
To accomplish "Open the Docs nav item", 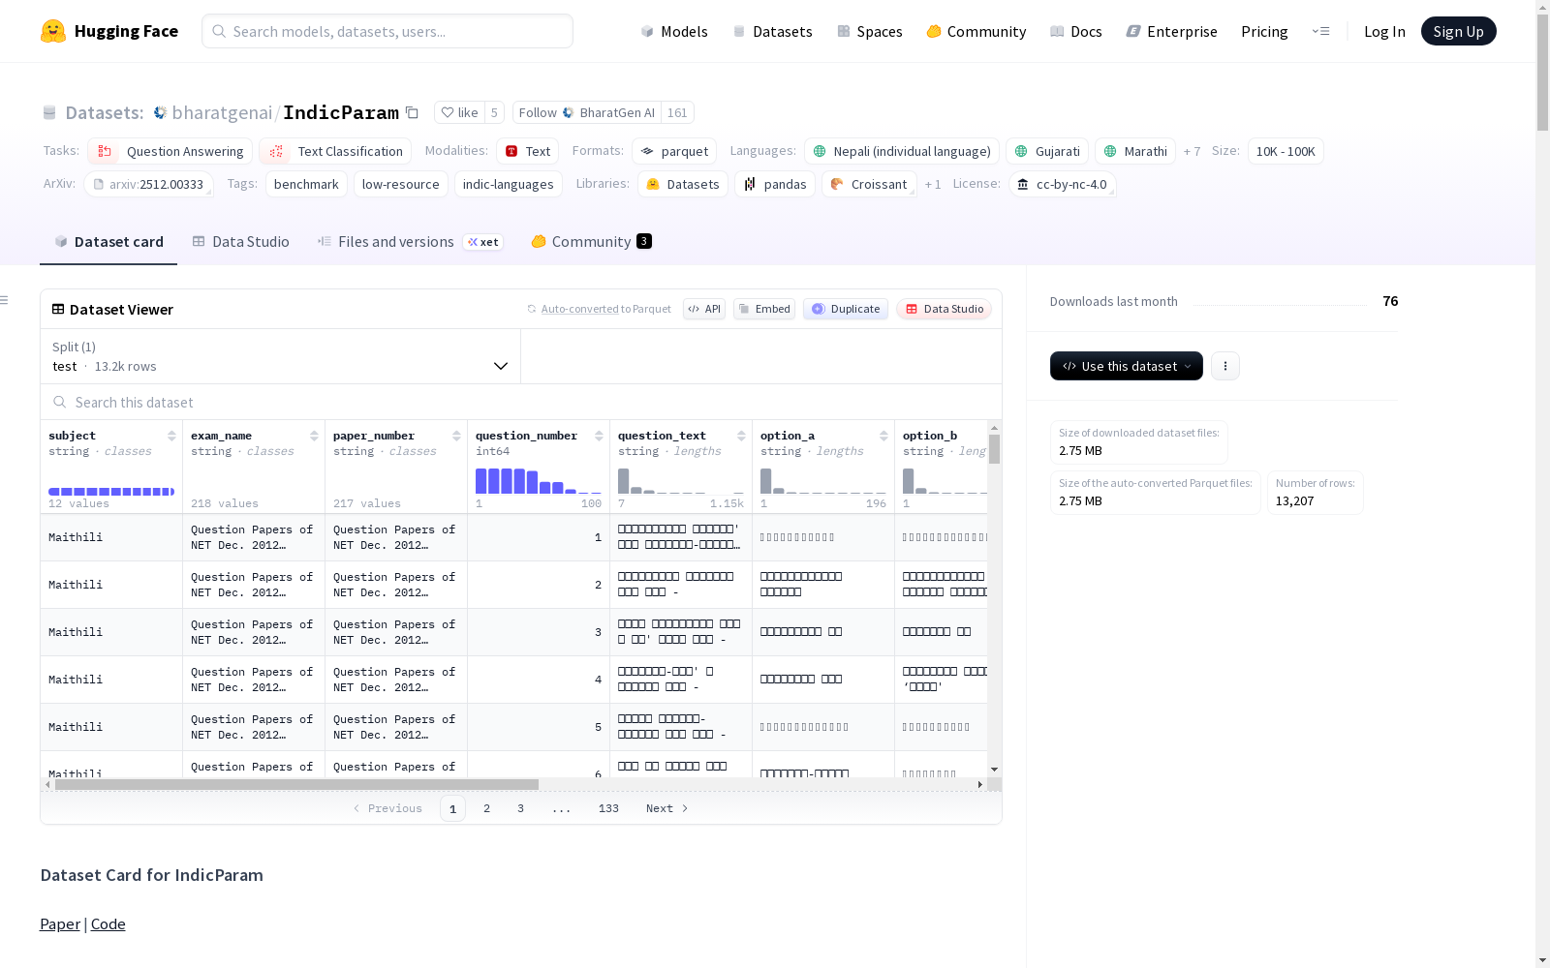I will pyautogui.click(x=1076, y=31).
